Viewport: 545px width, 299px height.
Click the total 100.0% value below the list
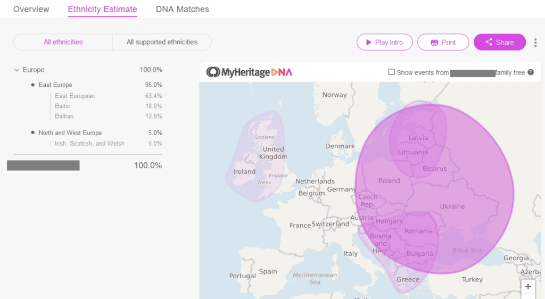(x=148, y=165)
